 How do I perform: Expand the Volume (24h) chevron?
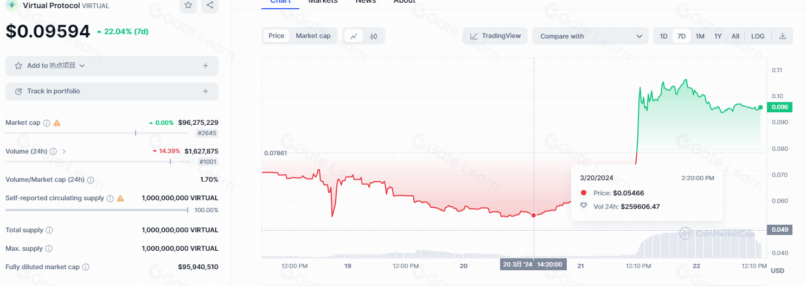[x=64, y=151]
